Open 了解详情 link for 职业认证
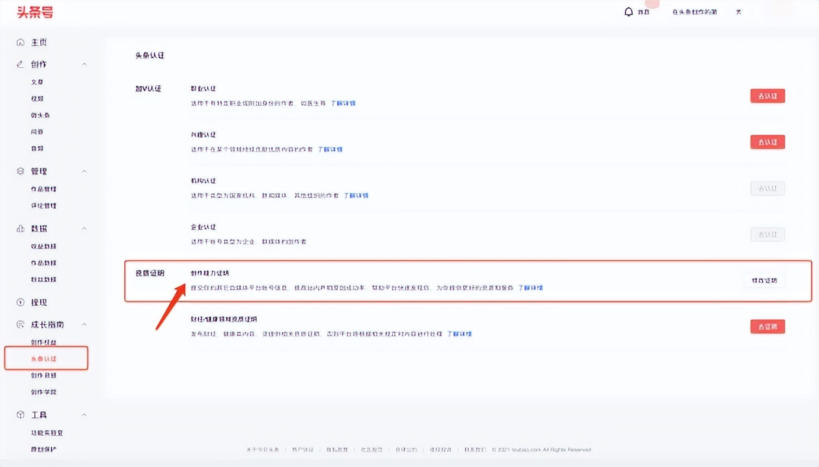This screenshot has height=467, width=819. [344, 103]
